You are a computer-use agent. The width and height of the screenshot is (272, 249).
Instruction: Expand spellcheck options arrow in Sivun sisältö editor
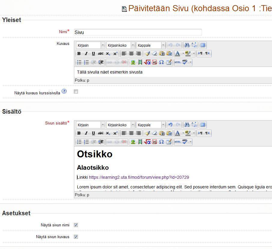click(191, 142)
